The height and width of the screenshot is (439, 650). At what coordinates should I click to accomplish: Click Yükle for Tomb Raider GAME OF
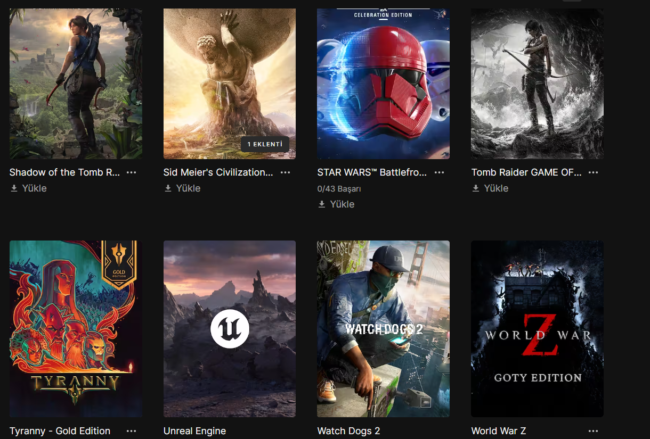pos(497,188)
